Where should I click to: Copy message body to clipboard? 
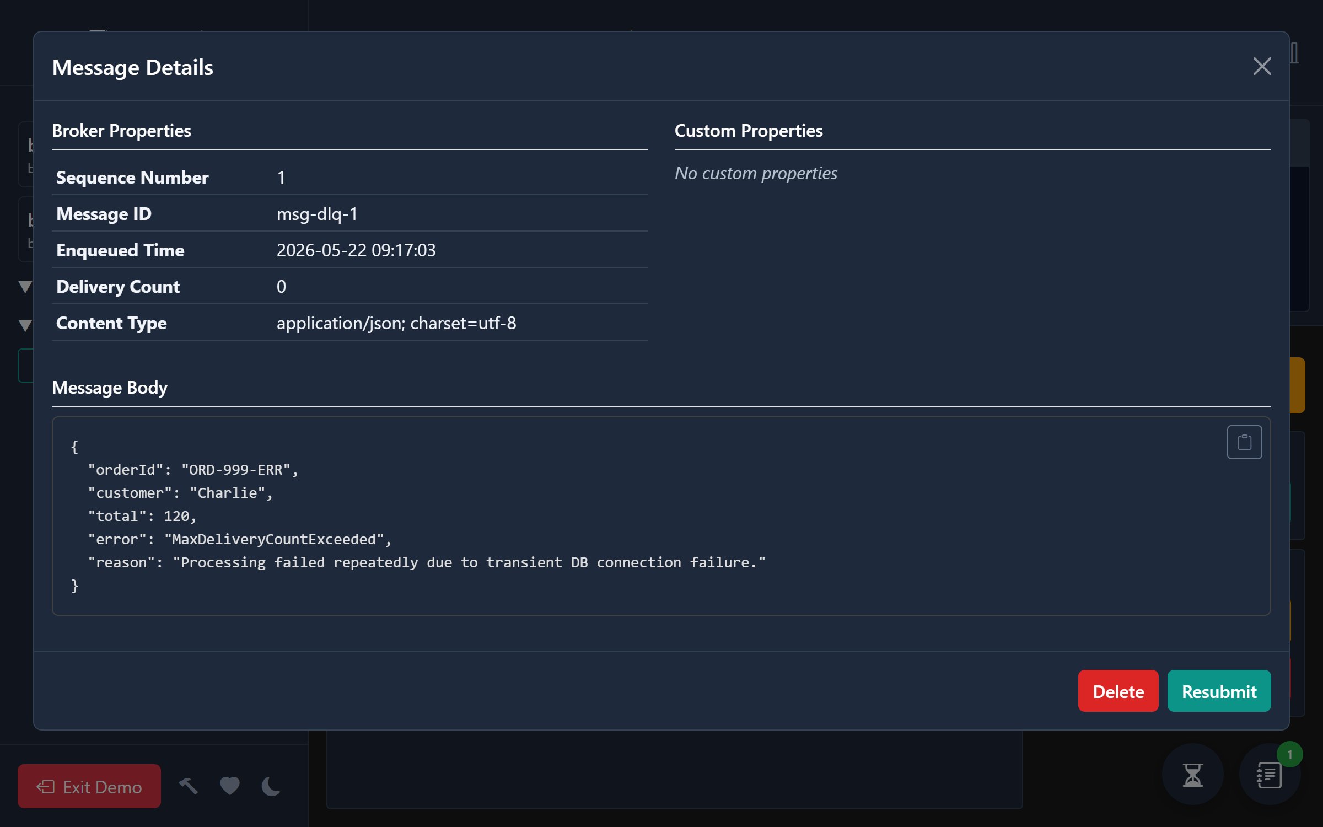click(x=1244, y=442)
